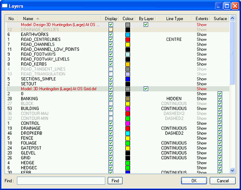Select the ROAD_FOOTWAY_LEVELS layer name
This screenshot has height=190, width=241.
coord(45,59)
